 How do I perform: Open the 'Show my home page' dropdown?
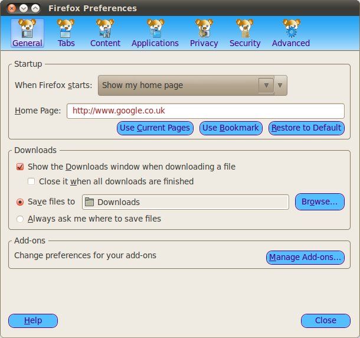(192, 85)
